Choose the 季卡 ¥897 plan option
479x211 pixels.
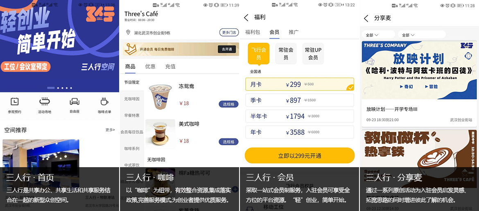300,100
